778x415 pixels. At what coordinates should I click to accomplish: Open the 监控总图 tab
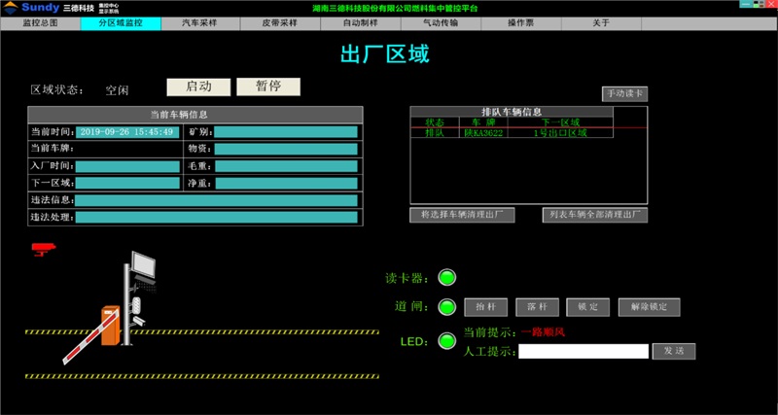coord(40,21)
